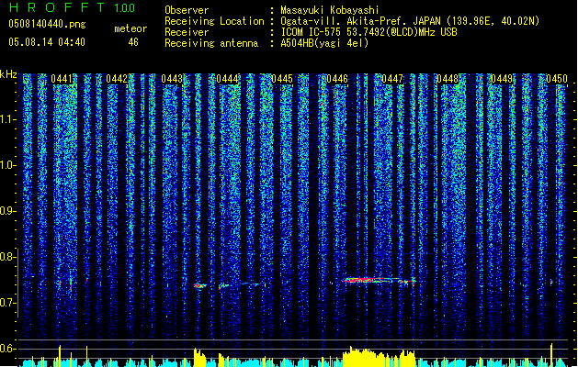Click the 1.1 kHz axis label

[7, 119]
